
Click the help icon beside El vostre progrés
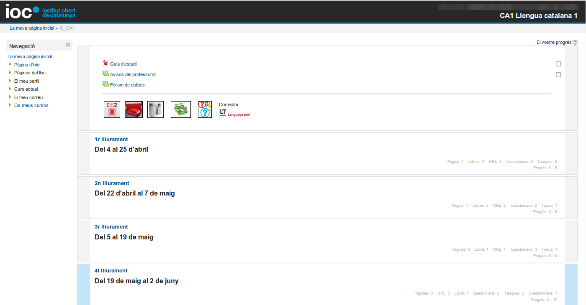pos(575,42)
